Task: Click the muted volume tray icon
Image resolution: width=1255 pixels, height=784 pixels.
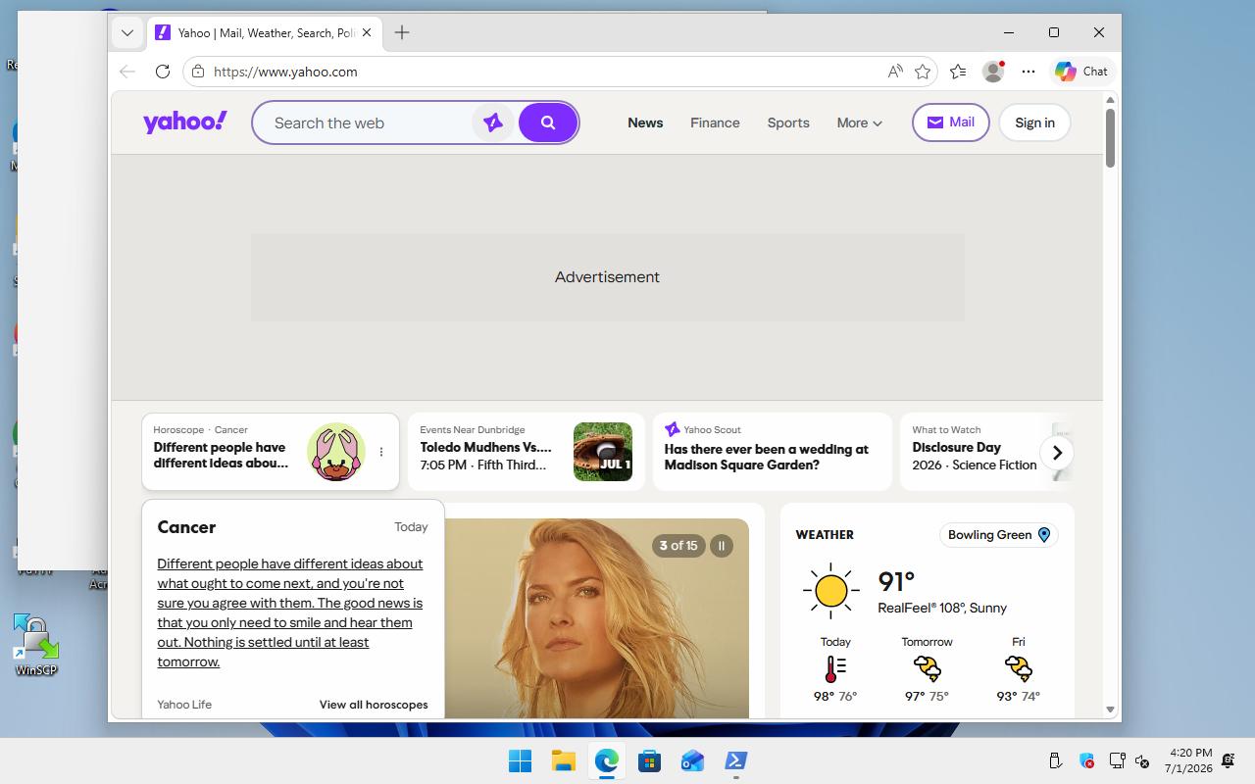Action: click(x=1142, y=760)
